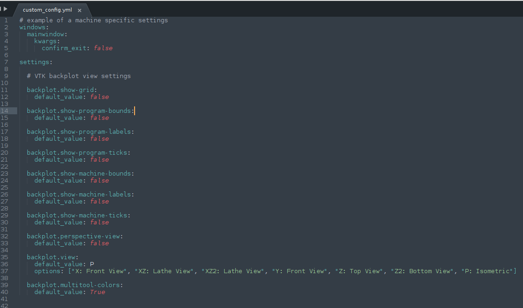Click the false value after confirm_exit
The width and height of the screenshot is (523, 308).
click(x=103, y=48)
